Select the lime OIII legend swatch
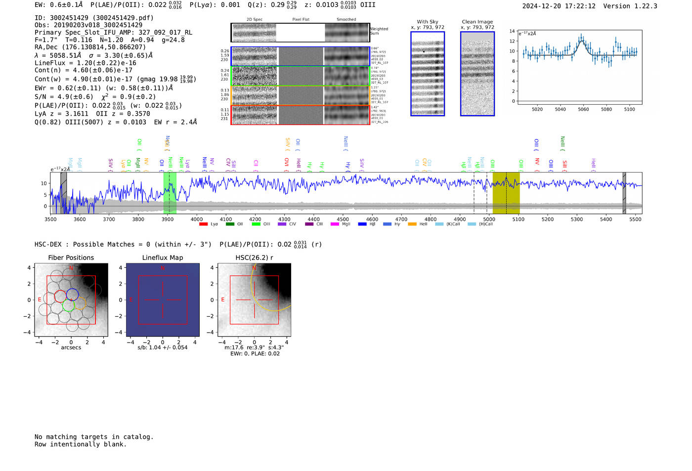This screenshot has height=471, width=692. (x=256, y=224)
